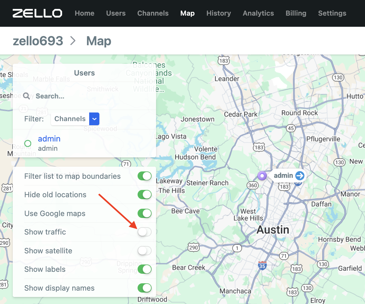
Task: Click the Cedar Park map label
Action: (x=241, y=114)
